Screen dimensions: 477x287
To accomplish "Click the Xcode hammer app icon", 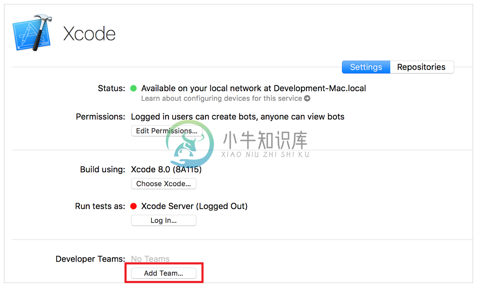I will coord(32,33).
